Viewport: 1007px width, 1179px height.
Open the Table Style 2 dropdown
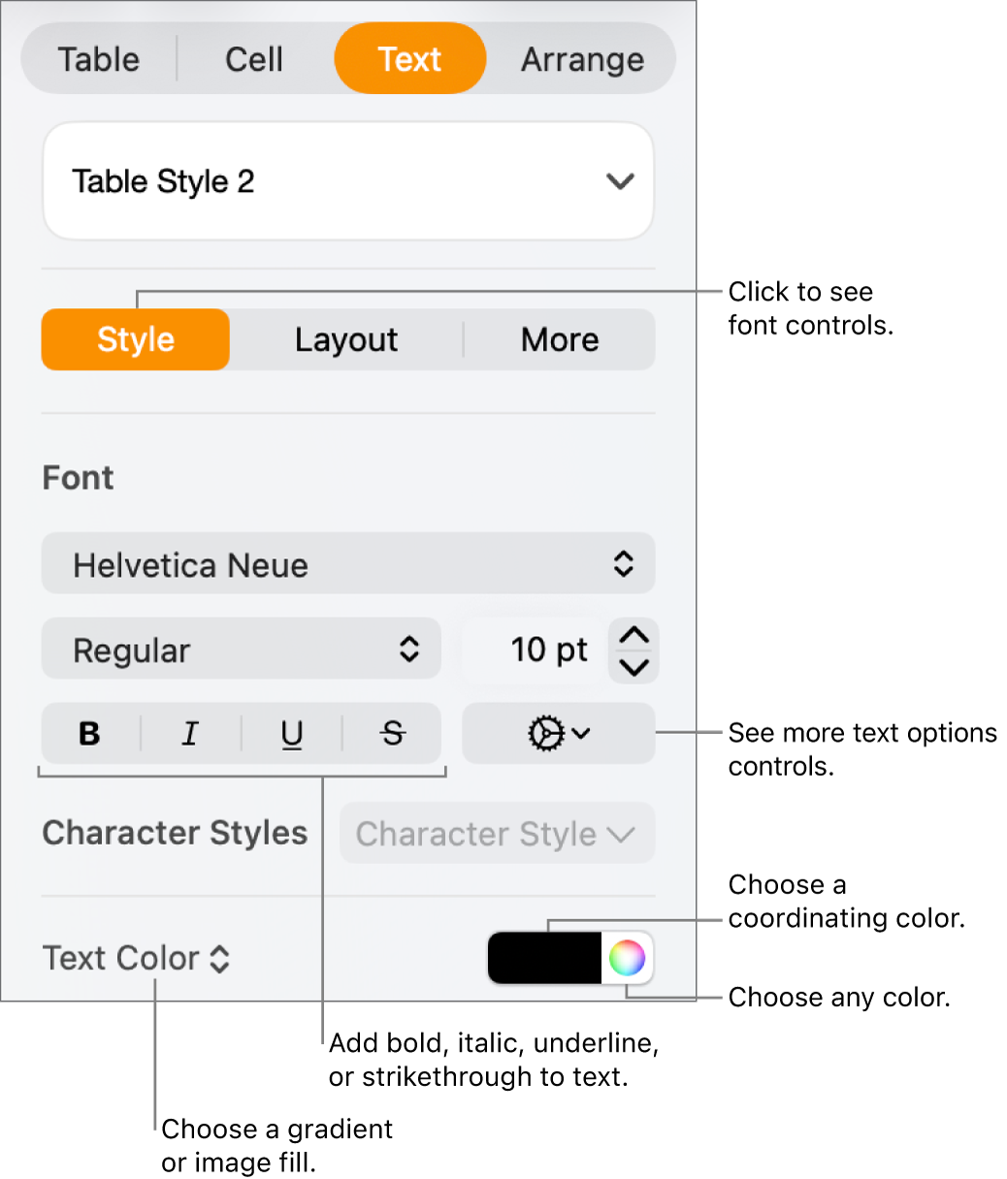click(x=348, y=181)
